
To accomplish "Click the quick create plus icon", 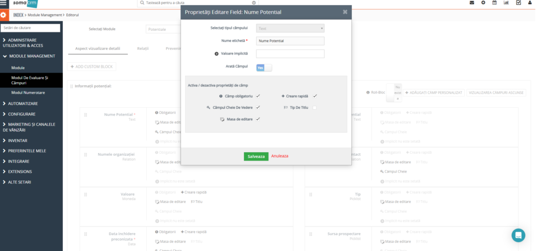I will (483, 3).
